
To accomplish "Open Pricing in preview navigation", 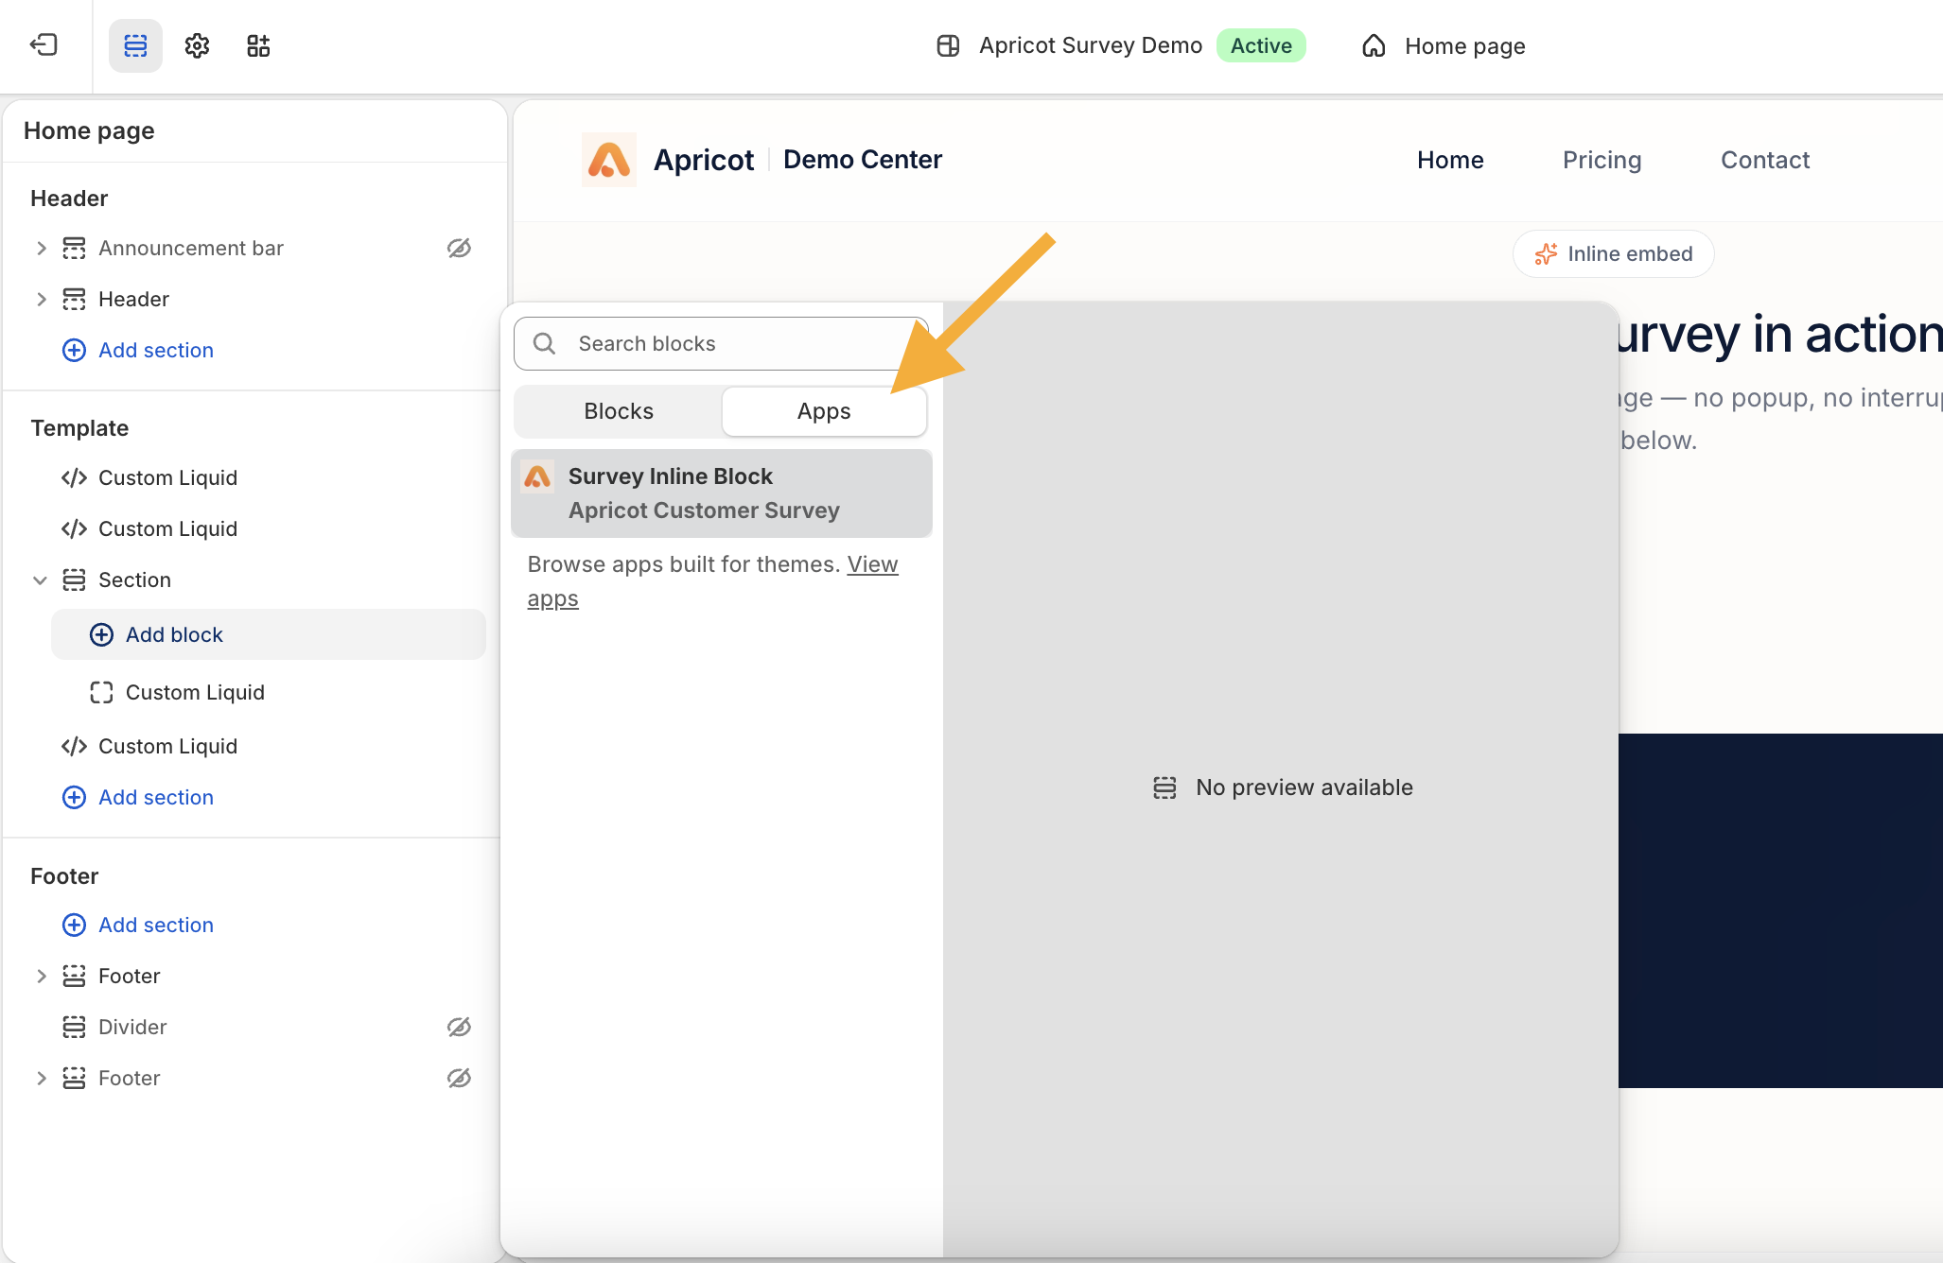I will 1602,160.
